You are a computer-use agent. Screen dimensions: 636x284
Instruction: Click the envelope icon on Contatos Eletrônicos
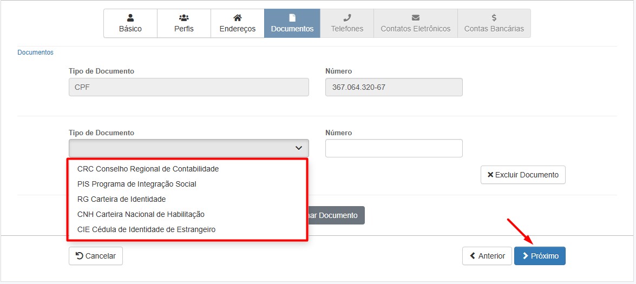pos(415,18)
